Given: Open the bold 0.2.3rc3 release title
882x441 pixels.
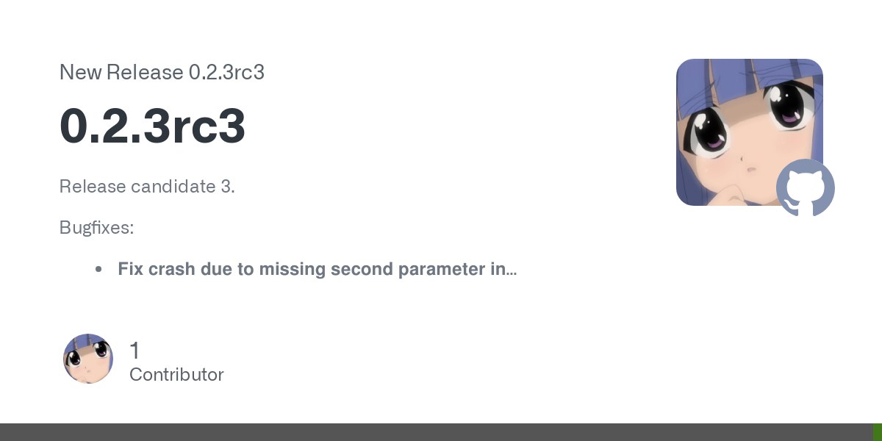Looking at the screenshot, I should (x=152, y=126).
